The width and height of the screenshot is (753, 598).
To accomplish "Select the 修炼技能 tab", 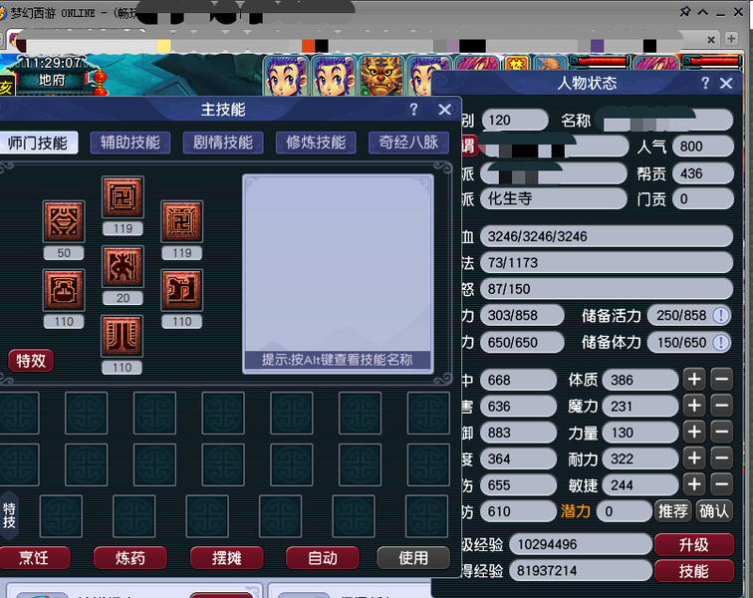I will (316, 143).
